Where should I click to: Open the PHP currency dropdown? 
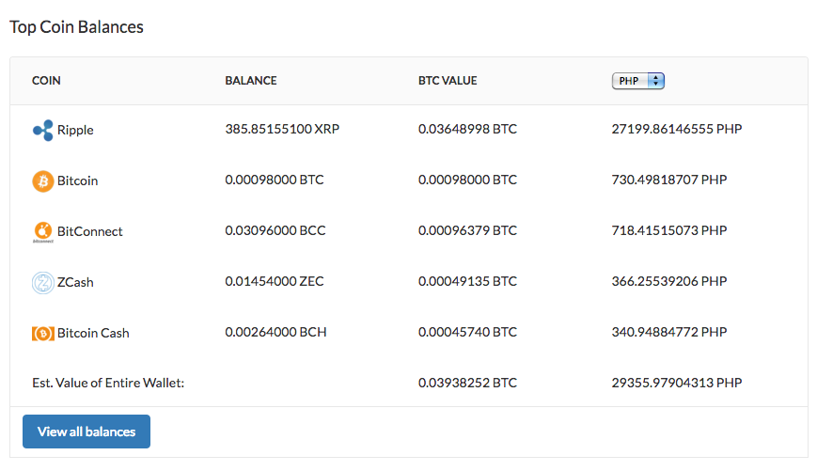click(x=638, y=81)
